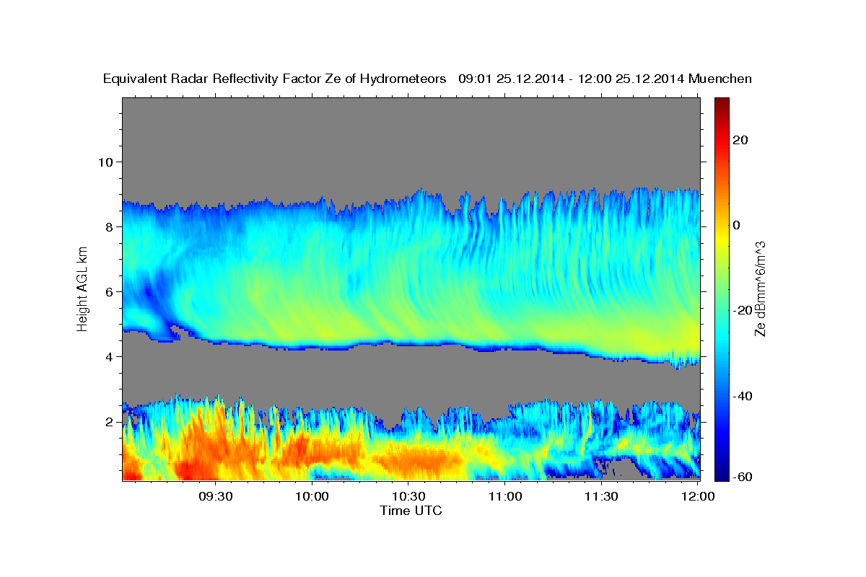Click the upper cloud layer at 6 km around 10:30
This screenshot has width=866, height=577.
click(408, 291)
